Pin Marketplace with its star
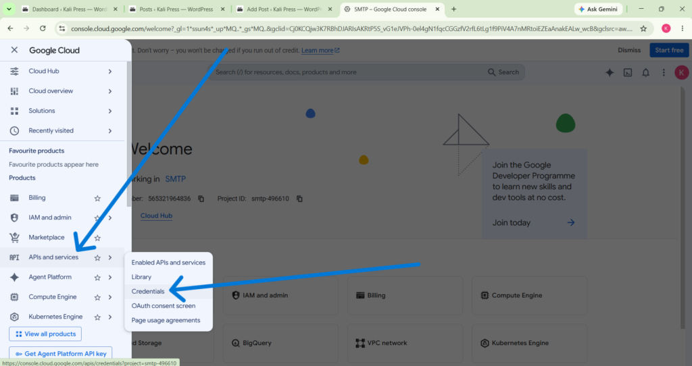 click(x=97, y=238)
